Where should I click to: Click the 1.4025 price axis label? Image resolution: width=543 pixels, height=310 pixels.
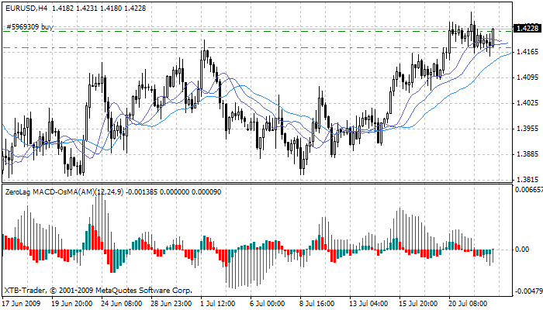tap(527, 103)
